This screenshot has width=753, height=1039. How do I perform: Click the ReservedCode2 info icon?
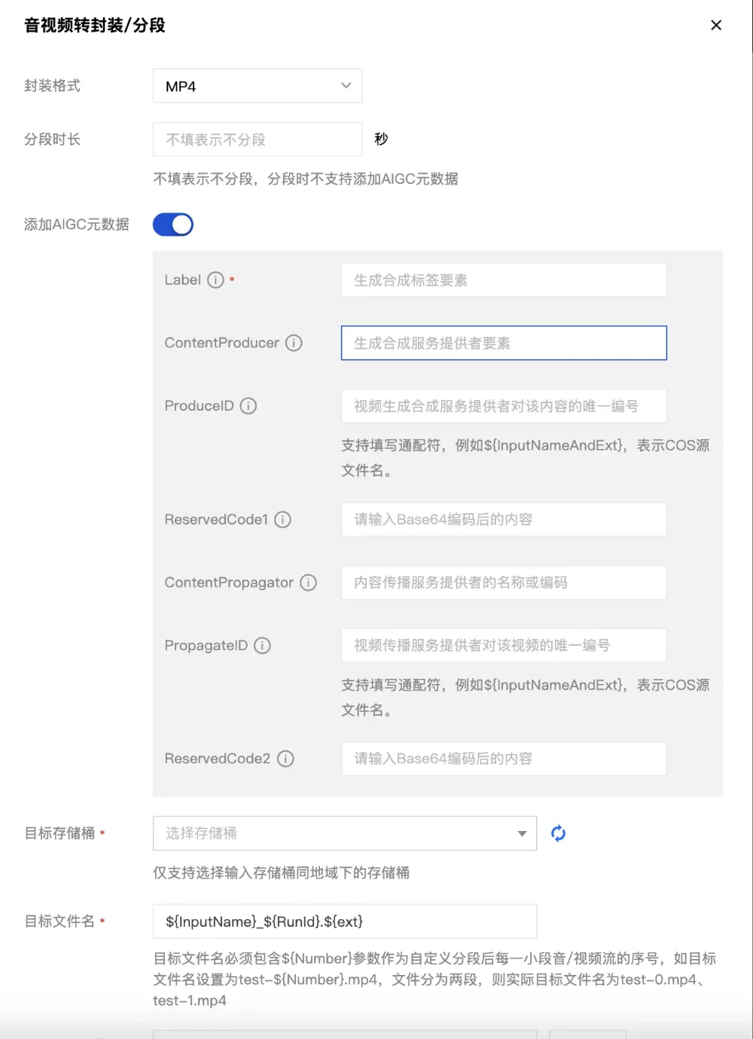285,759
